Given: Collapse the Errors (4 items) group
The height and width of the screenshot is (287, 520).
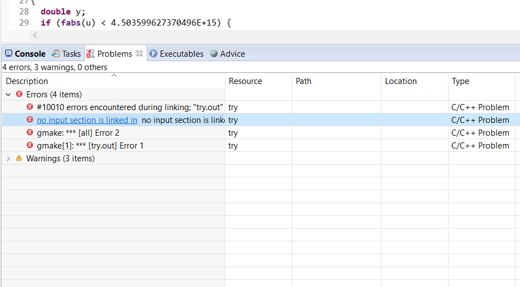Looking at the screenshot, I should coord(8,95).
